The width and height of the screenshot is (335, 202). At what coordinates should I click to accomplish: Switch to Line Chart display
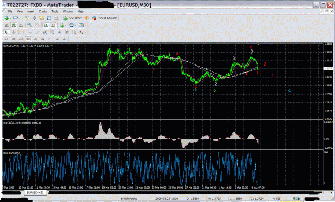click(x=21, y=25)
